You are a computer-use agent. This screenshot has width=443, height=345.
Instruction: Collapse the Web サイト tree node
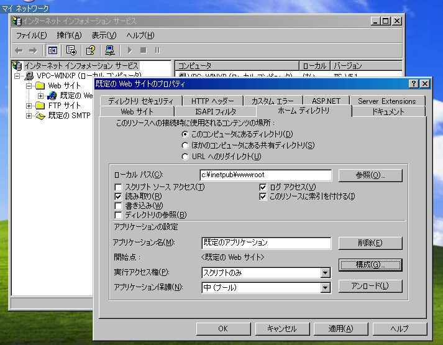point(29,85)
